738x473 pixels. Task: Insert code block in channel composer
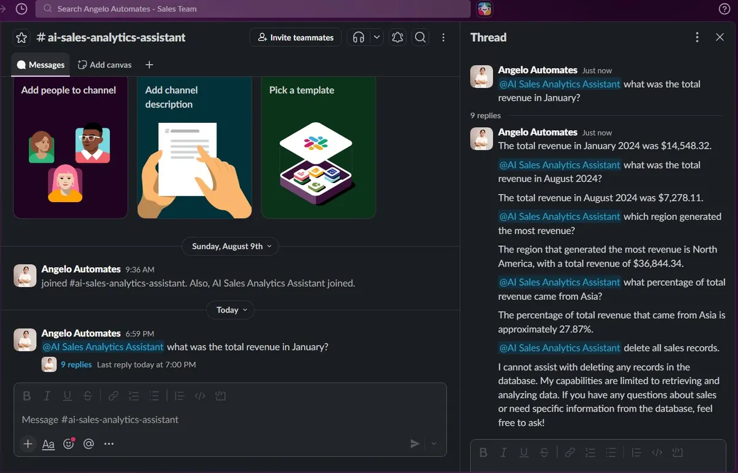[221, 396]
